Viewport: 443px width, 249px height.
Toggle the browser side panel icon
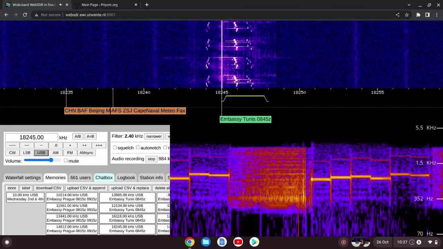coord(427,15)
